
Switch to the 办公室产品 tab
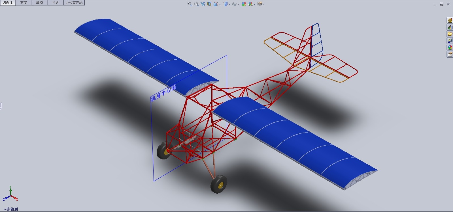pyautogui.click(x=74, y=3)
